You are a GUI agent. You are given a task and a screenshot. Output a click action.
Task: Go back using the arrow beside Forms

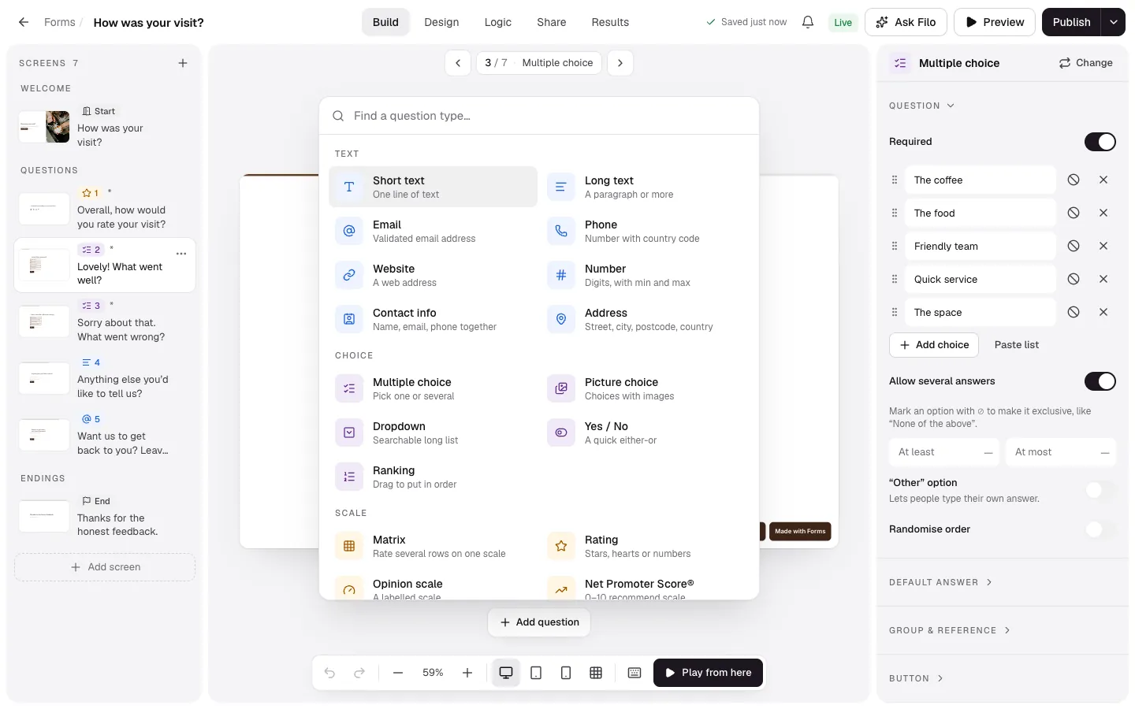coord(24,22)
